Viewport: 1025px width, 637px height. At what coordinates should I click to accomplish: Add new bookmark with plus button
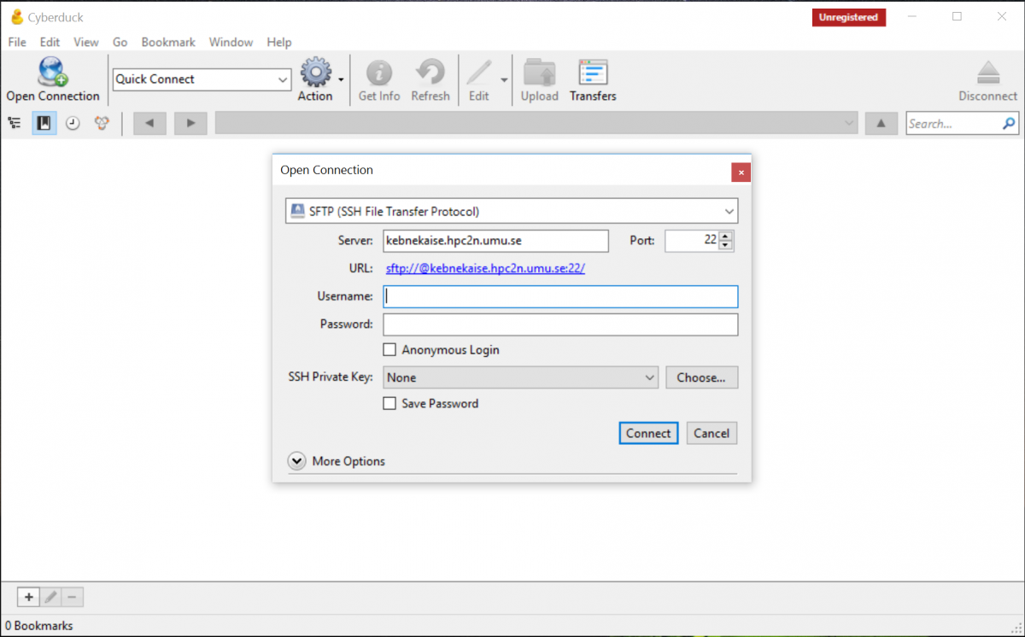click(x=28, y=598)
